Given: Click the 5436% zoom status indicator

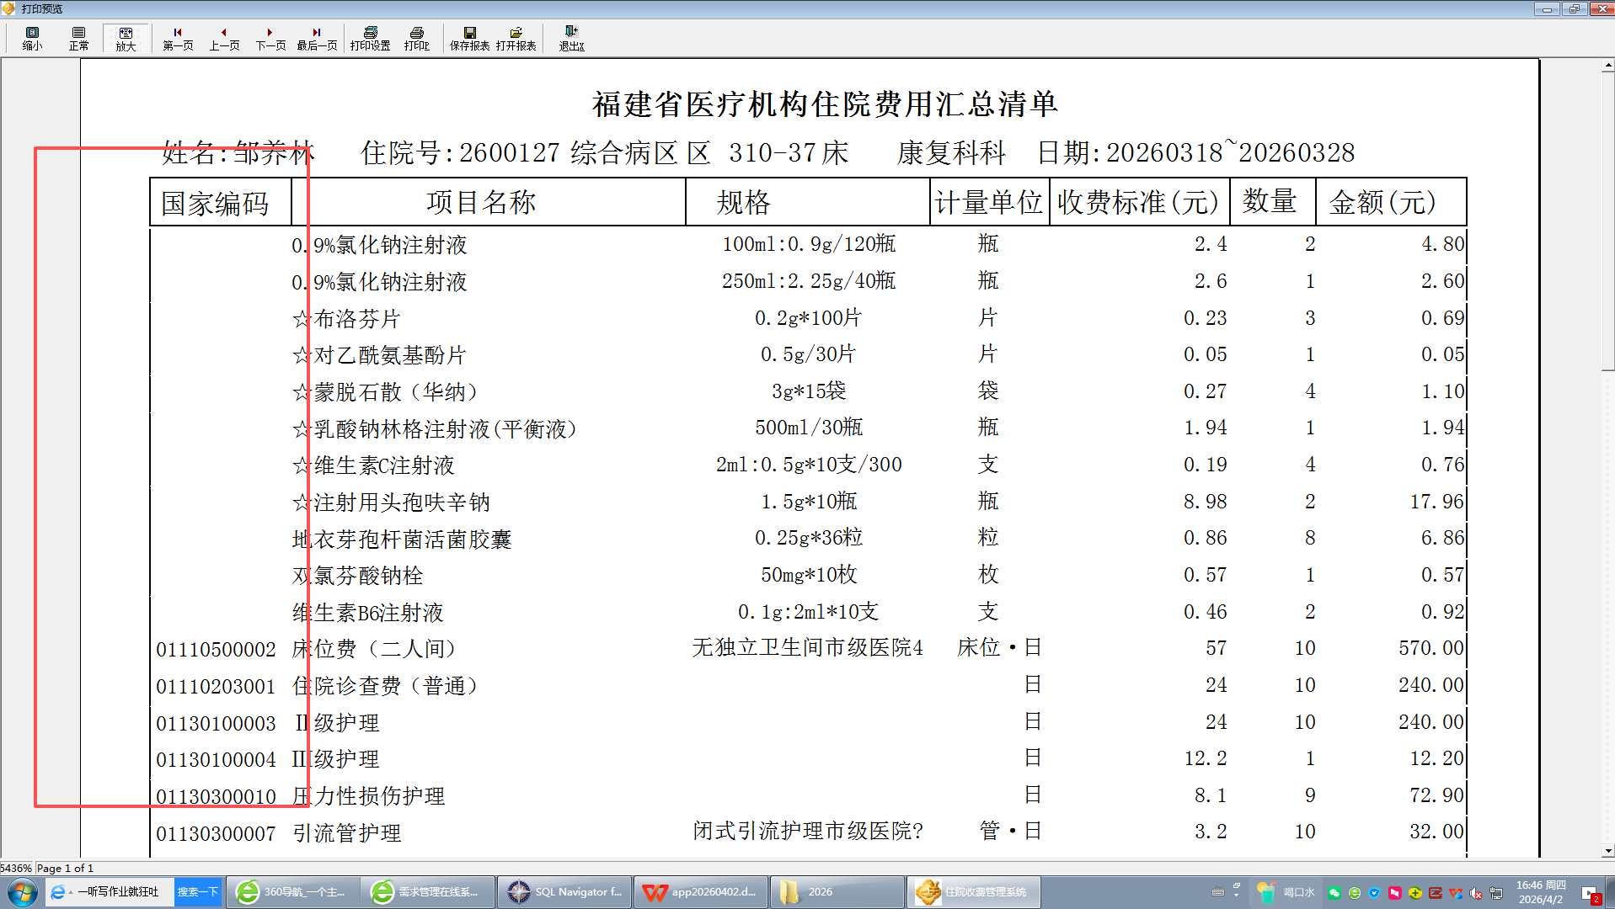Looking at the screenshot, I should 16,868.
